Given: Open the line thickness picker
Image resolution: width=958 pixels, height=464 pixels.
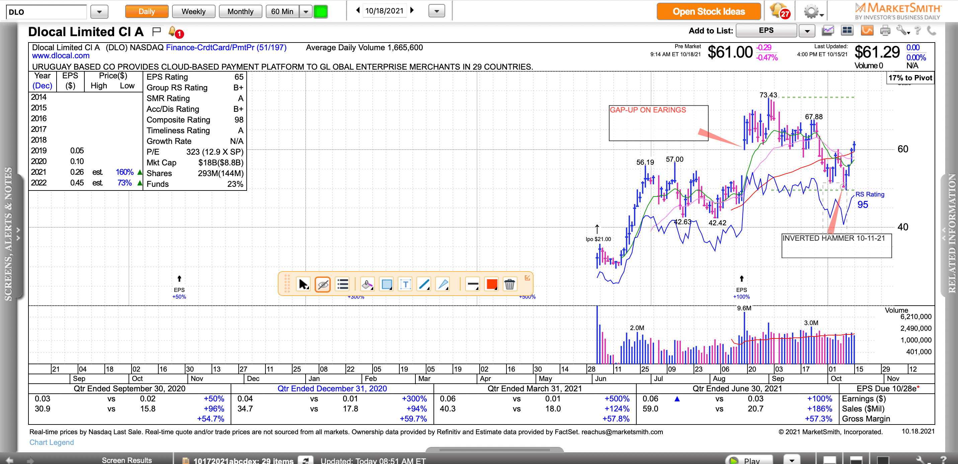Looking at the screenshot, I should click(x=473, y=285).
